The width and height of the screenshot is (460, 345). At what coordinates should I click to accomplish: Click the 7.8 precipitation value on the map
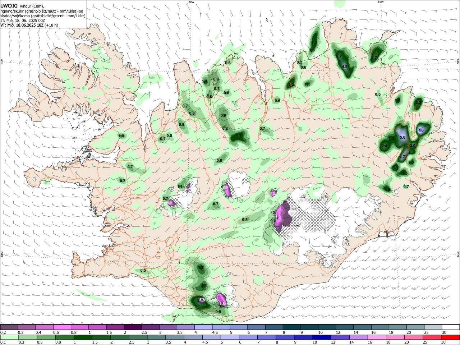[x=421, y=130]
